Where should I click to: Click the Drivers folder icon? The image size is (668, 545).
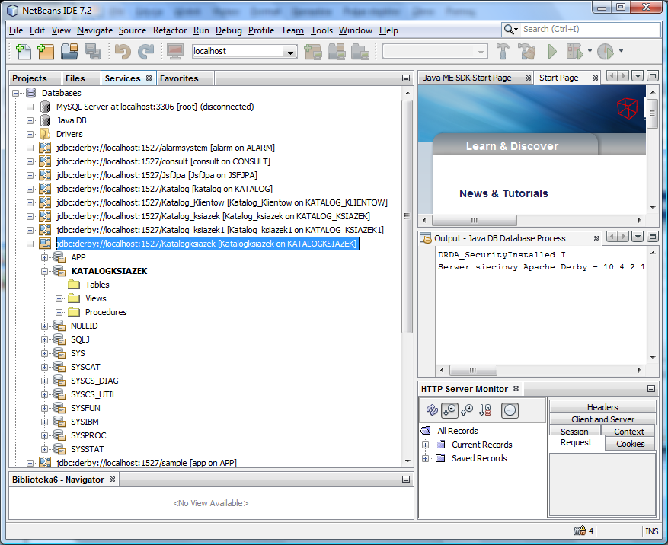(x=45, y=134)
